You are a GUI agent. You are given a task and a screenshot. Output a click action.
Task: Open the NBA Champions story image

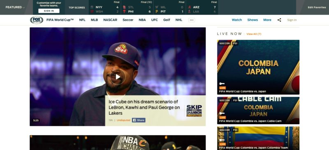tap(118, 143)
